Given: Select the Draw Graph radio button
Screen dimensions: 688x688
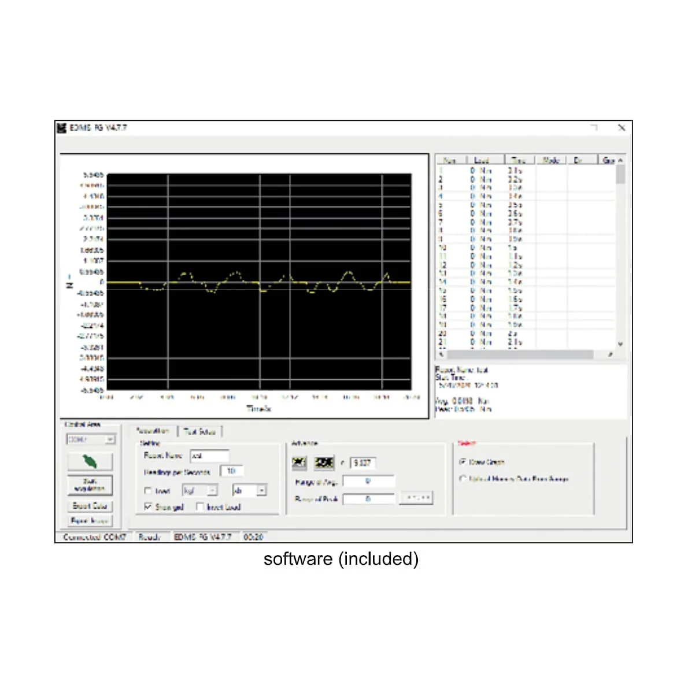Looking at the screenshot, I should click(463, 462).
